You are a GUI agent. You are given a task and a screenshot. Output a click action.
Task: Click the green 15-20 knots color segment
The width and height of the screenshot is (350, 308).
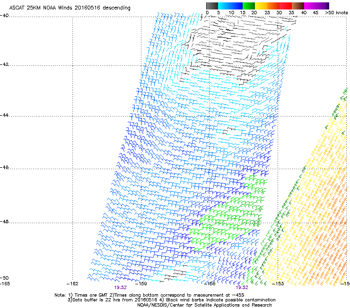(x=249, y=6)
